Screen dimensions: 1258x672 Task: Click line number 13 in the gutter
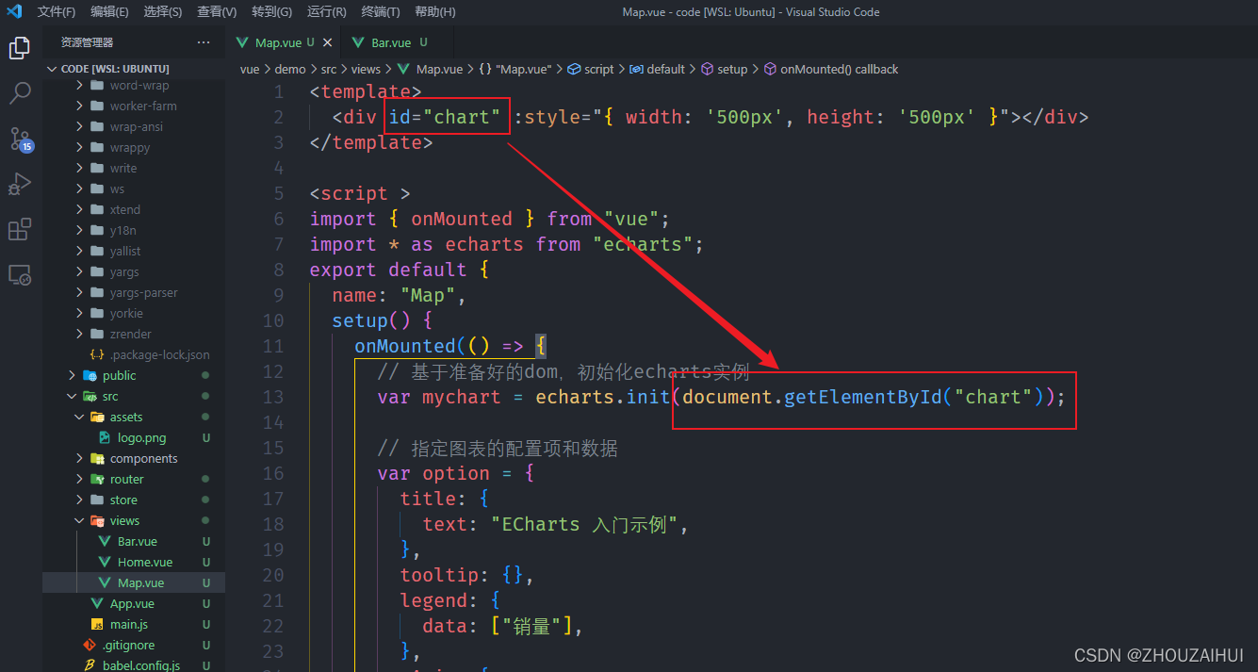tap(272, 397)
